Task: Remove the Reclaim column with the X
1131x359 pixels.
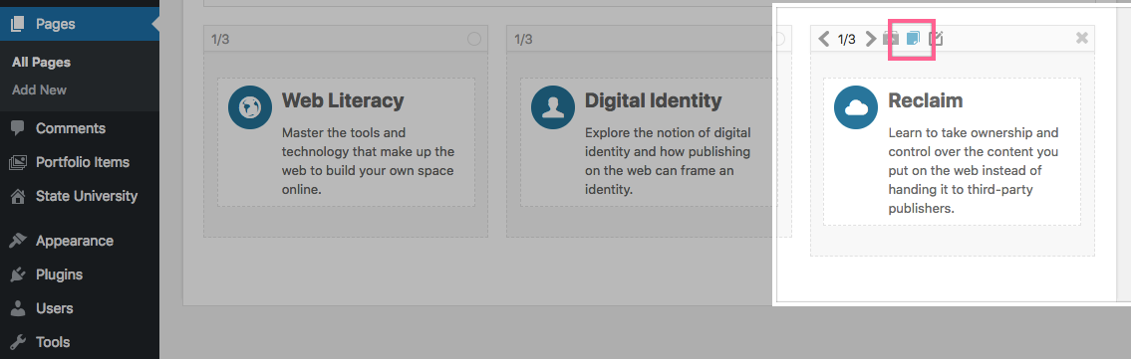Action: pos(1082,38)
